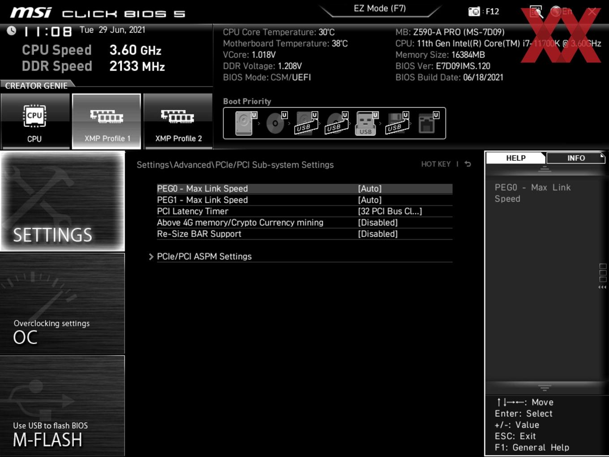609x457 pixels.
Task: Toggle XMP Profile 1
Action: pyautogui.click(x=107, y=121)
